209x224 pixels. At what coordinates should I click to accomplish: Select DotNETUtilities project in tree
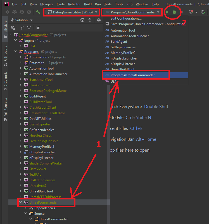pos(40,119)
